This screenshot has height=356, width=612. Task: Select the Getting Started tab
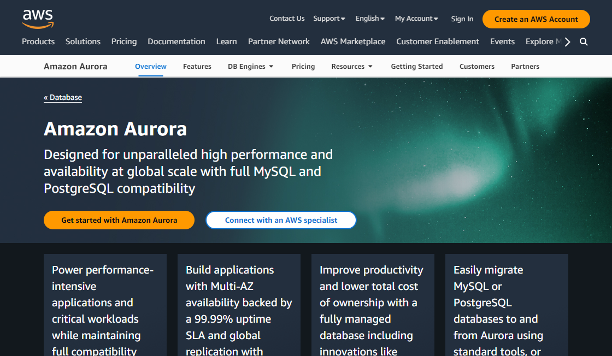[417, 66]
